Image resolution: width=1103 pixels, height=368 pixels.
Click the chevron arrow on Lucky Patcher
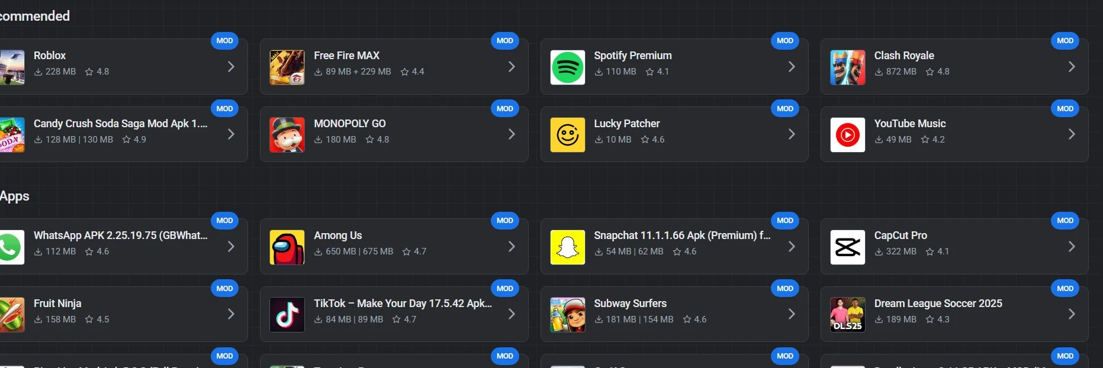792,134
